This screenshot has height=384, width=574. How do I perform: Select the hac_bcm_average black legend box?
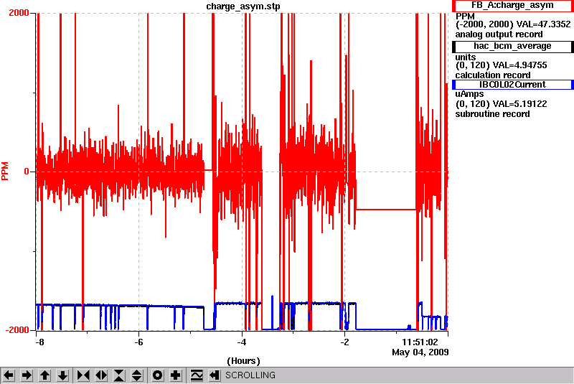[512, 46]
